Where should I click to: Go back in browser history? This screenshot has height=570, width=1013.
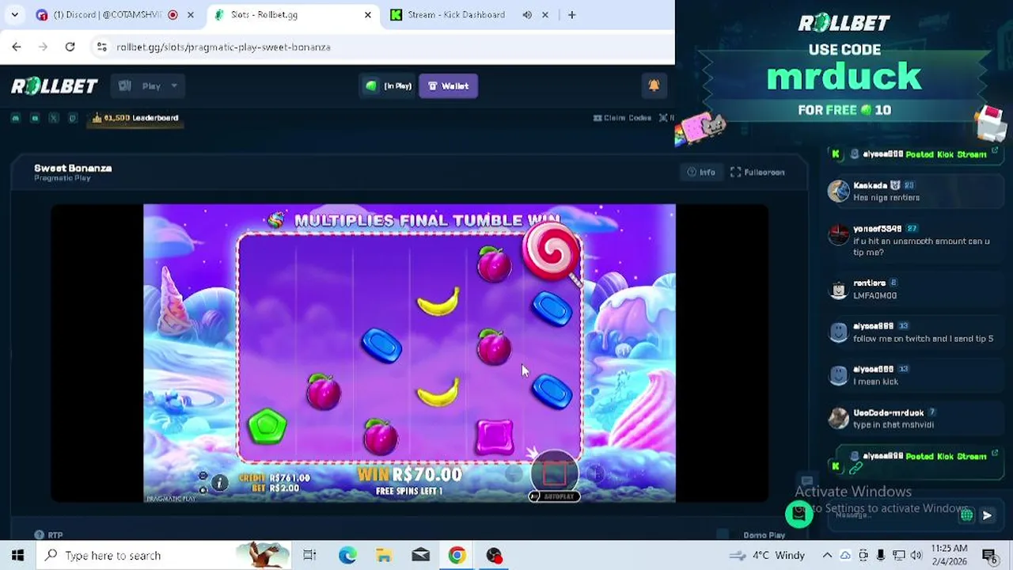click(17, 47)
